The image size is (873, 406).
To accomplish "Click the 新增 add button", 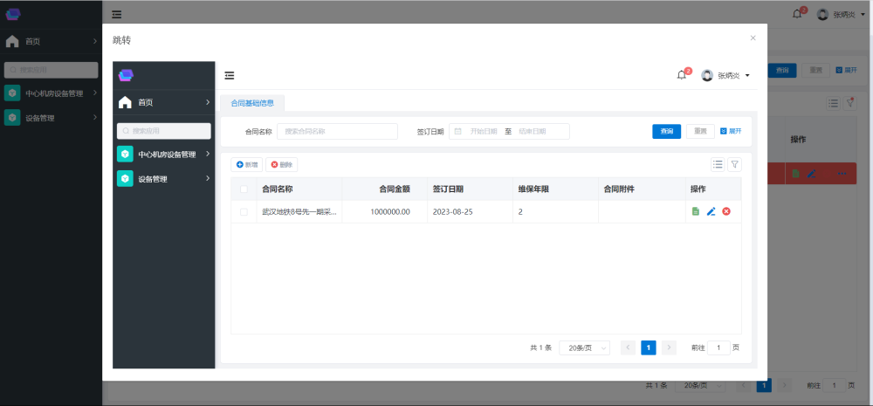I will click(x=247, y=164).
